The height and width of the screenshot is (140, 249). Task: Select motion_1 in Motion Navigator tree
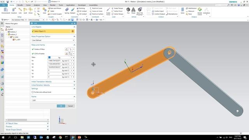(13, 32)
